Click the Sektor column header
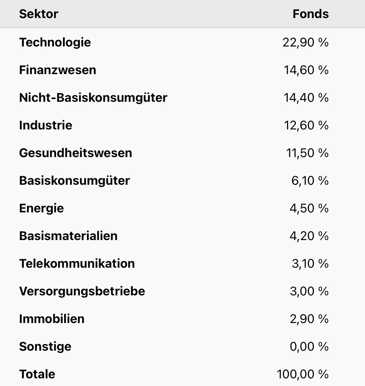The width and height of the screenshot is (365, 386). pos(39,14)
